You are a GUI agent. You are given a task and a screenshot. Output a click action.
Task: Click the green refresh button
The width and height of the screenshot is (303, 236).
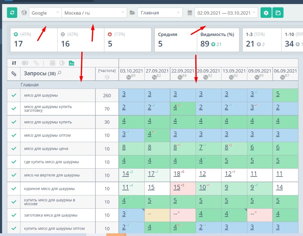point(12,13)
